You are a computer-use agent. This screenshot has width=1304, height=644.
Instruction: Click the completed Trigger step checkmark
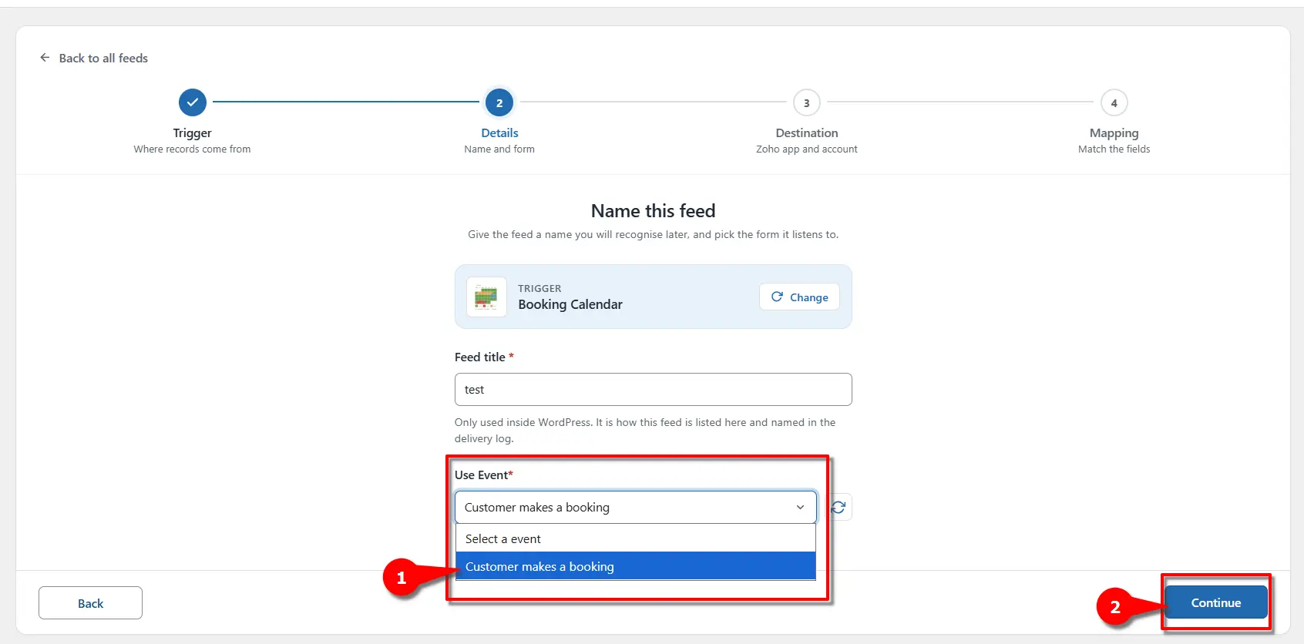(192, 102)
